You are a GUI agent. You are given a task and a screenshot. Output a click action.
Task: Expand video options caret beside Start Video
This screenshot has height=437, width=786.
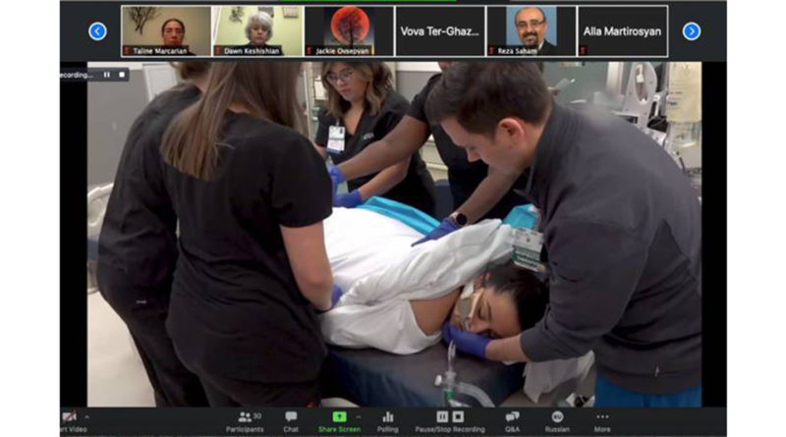click(x=86, y=417)
